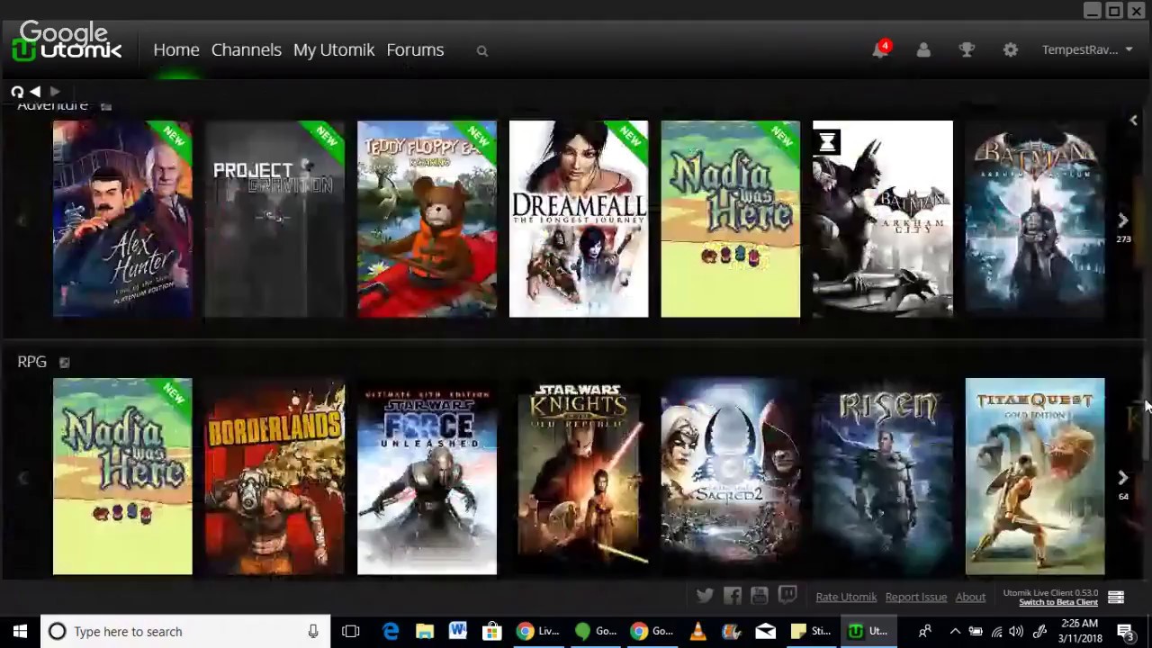Open the settings gear icon
Viewport: 1152px width, 648px height.
(x=1011, y=50)
